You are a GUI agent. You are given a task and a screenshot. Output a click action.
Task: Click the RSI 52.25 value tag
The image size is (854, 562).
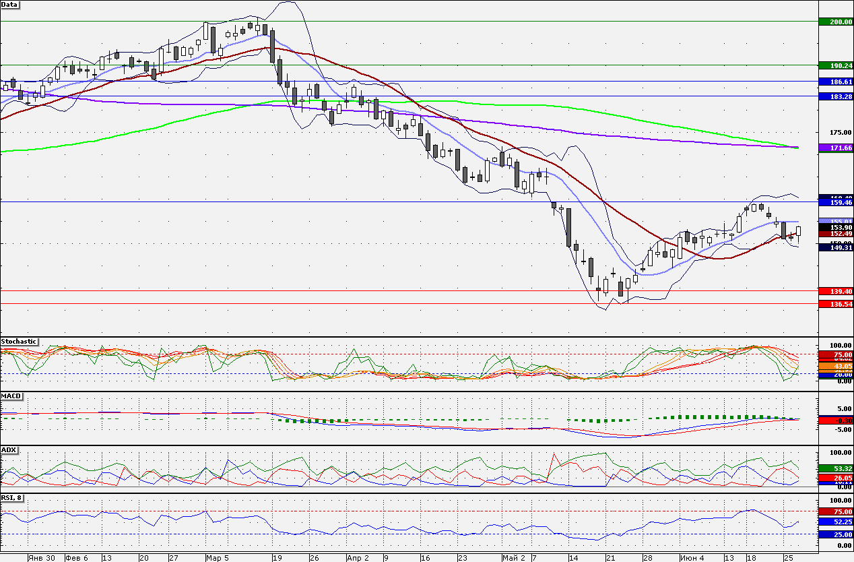[x=836, y=522]
